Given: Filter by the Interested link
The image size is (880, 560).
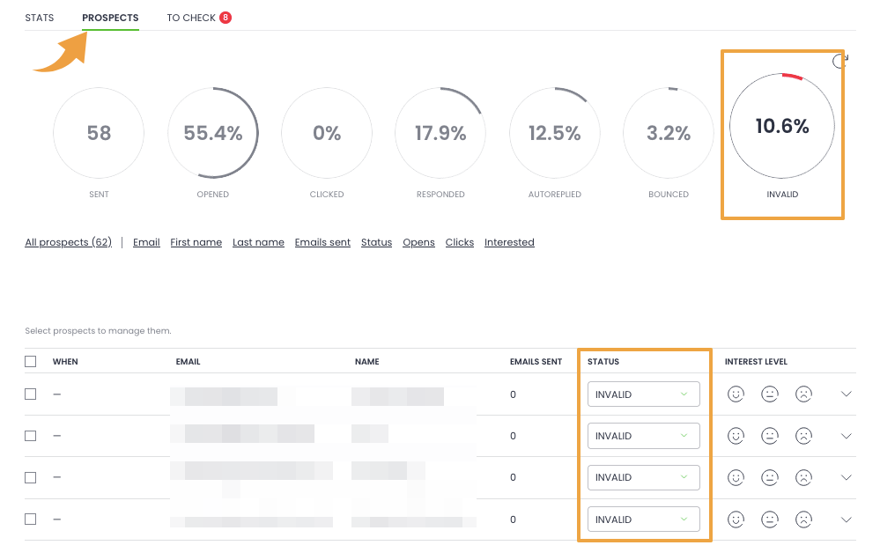Looking at the screenshot, I should 509,242.
